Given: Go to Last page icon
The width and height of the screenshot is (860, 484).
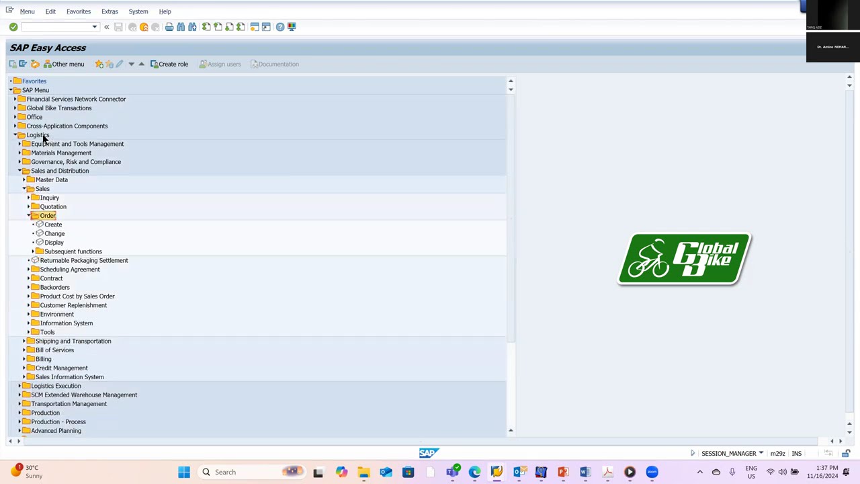Looking at the screenshot, I should (x=241, y=27).
